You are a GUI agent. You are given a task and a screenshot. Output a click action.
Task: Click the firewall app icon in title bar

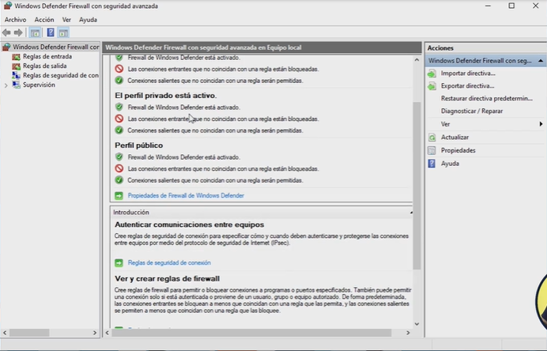coord(8,6)
